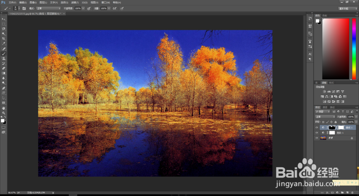Open the 滤镜(T) menu
The width and height of the screenshot is (359, 196).
(75, 3)
